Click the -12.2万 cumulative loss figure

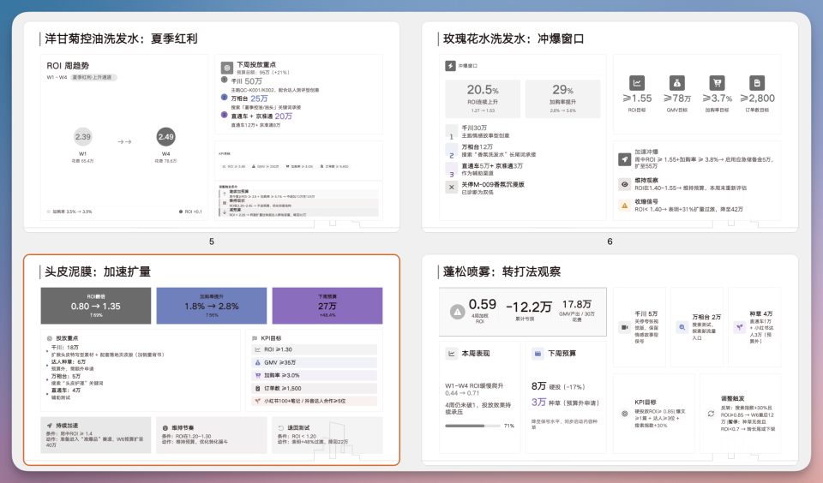[529, 307]
